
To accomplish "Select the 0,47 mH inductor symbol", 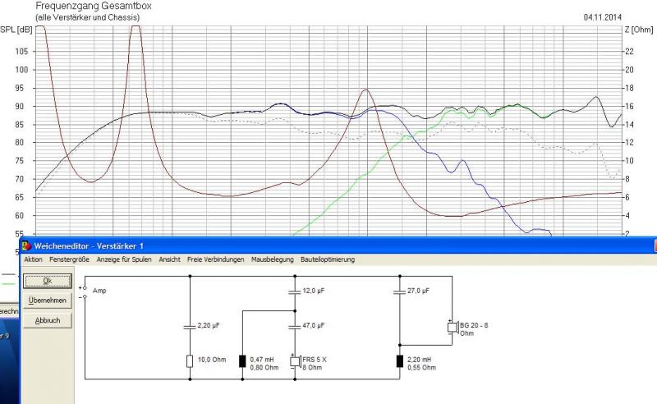I will point(242,360).
